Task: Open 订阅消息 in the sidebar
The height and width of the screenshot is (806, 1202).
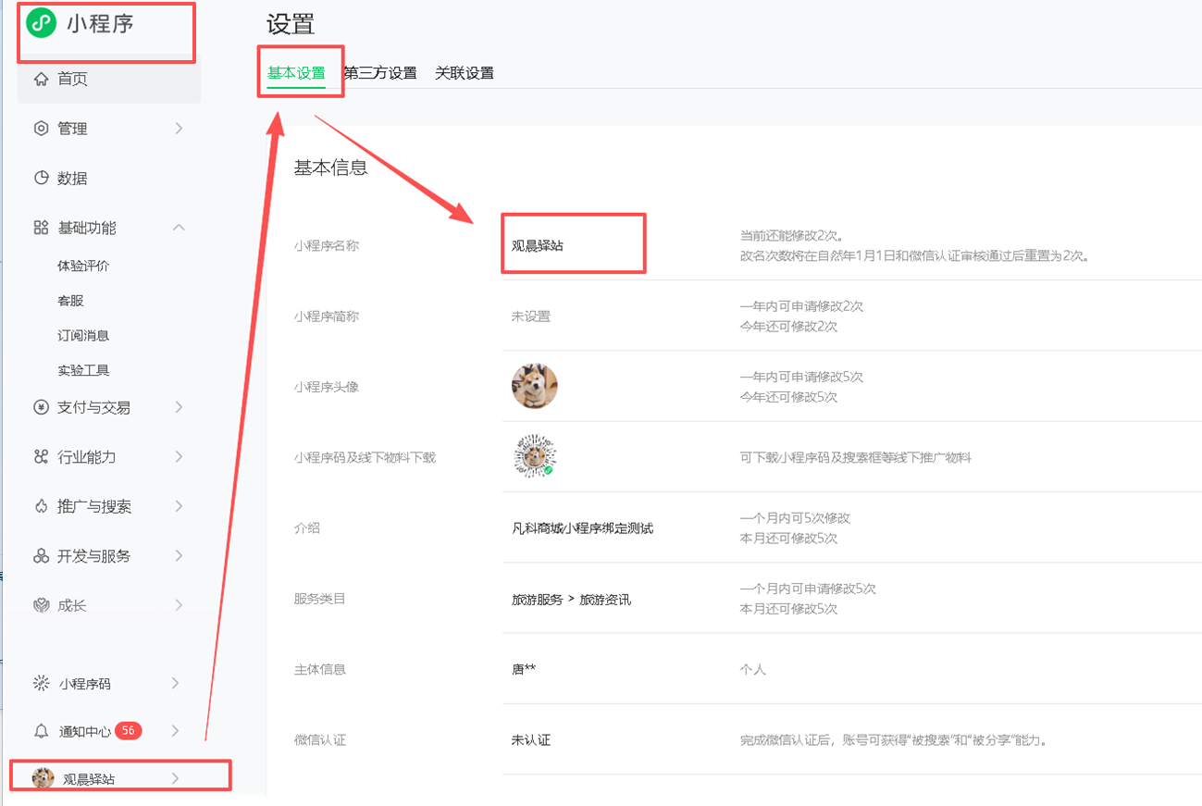Action: (83, 335)
